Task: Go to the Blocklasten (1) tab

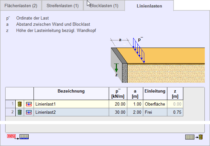Action: coord(104,6)
